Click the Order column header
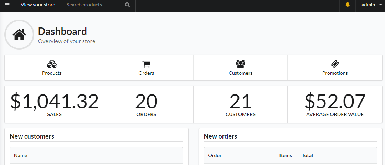 point(215,155)
